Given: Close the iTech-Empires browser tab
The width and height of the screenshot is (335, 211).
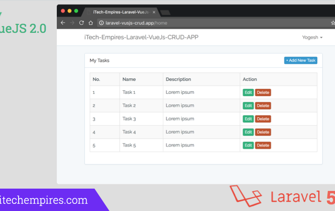Looking at the screenshot, I should click(154, 12).
